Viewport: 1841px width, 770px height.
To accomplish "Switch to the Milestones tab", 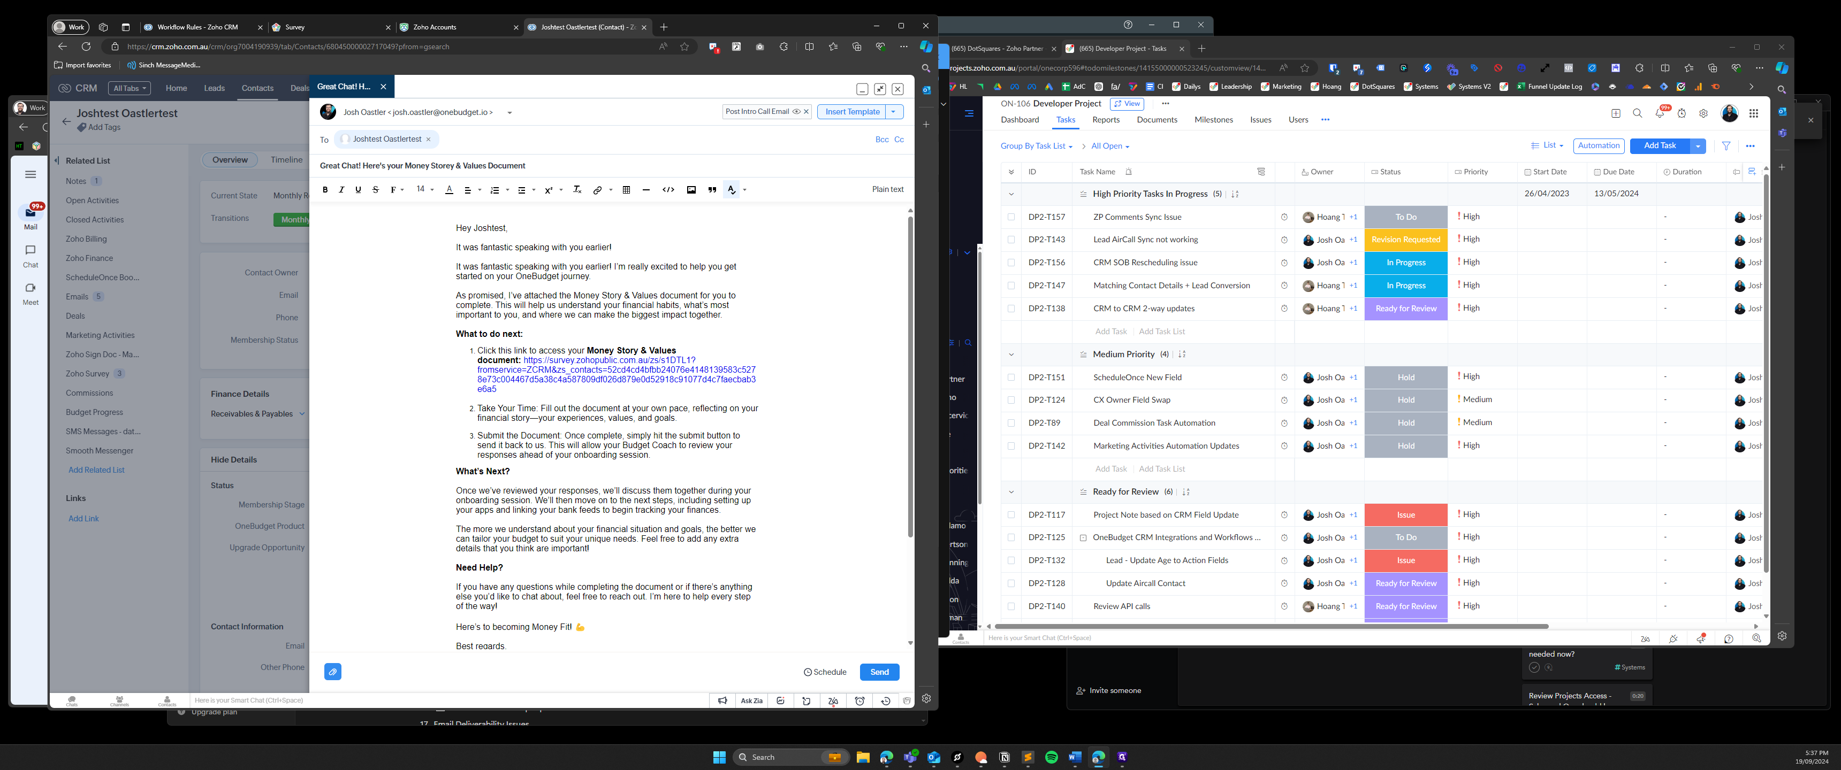I will coord(1213,120).
